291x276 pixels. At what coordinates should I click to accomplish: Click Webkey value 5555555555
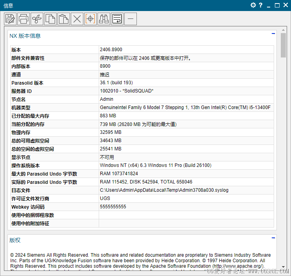pos(113,207)
